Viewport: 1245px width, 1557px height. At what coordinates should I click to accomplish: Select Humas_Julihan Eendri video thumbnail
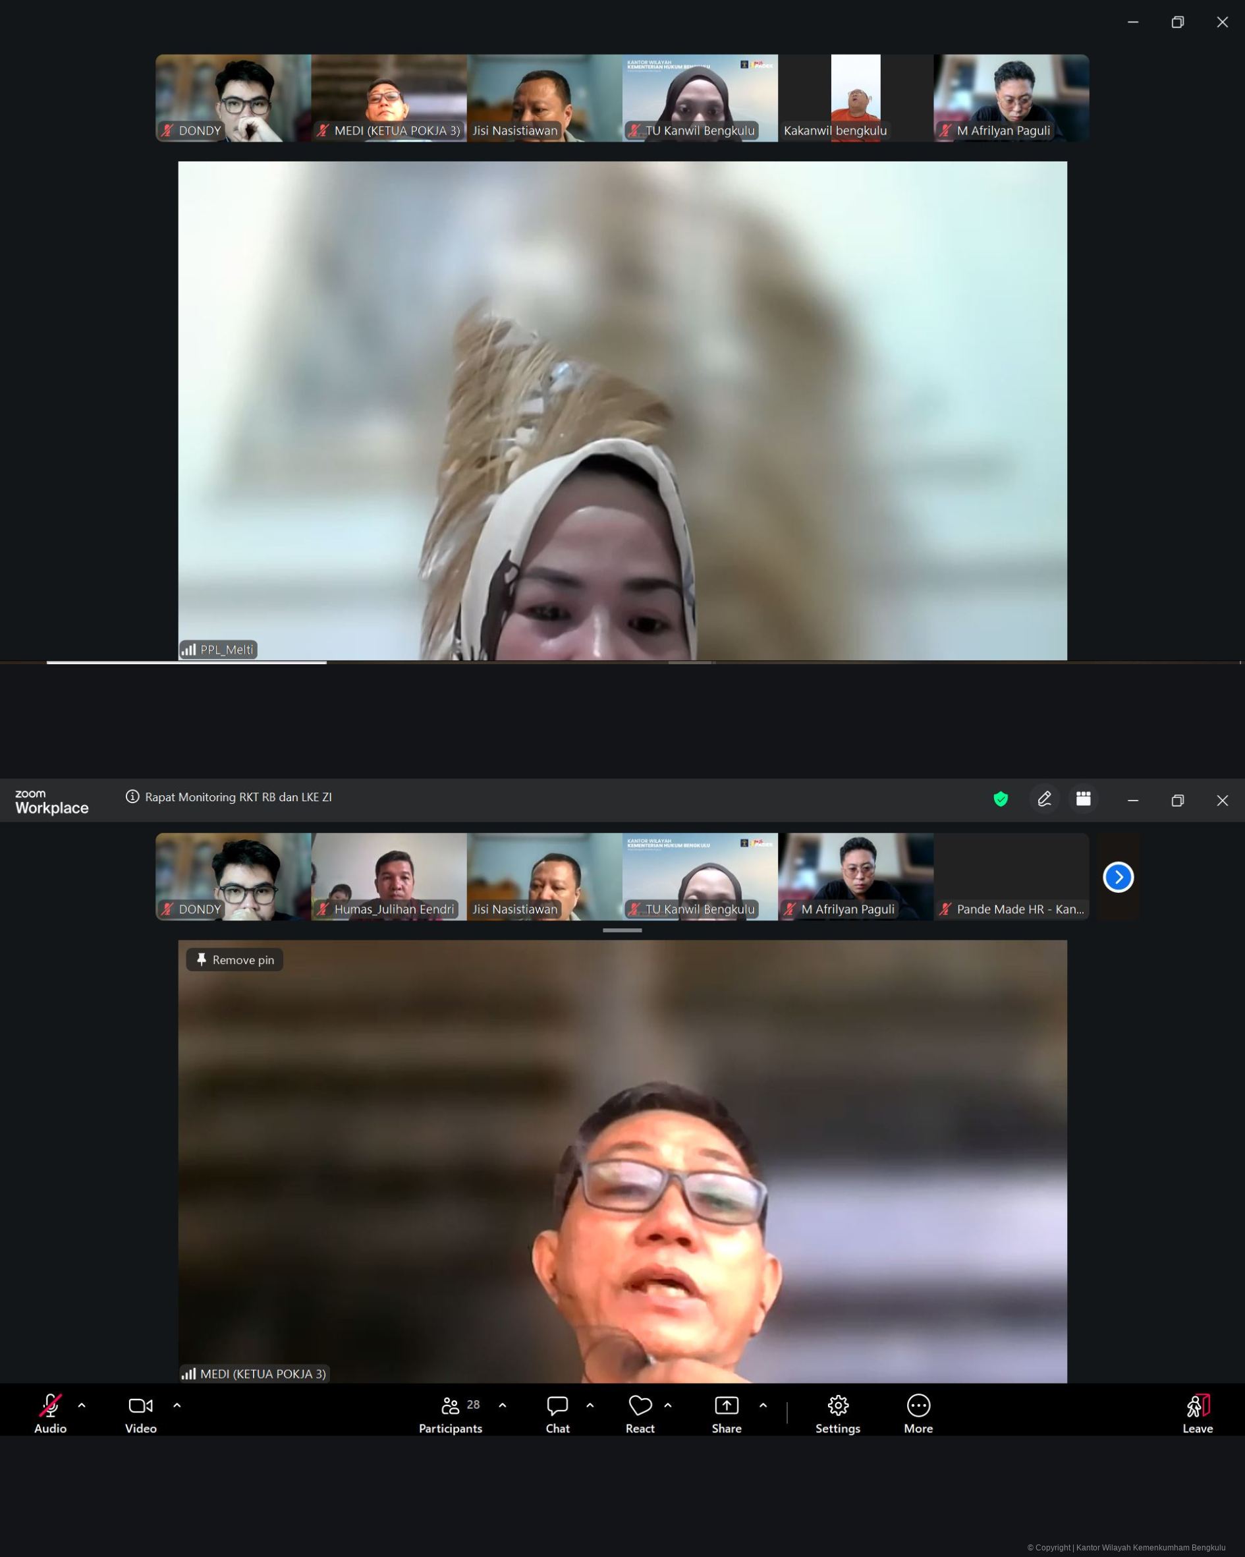[389, 876]
